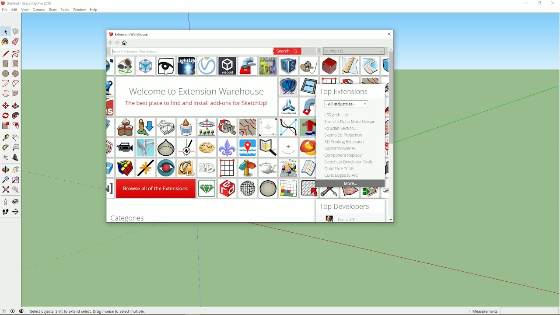Select the Look Around eye tool
Image resolution: width=560 pixels, height=315 pixels.
pyautogui.click(x=16, y=202)
